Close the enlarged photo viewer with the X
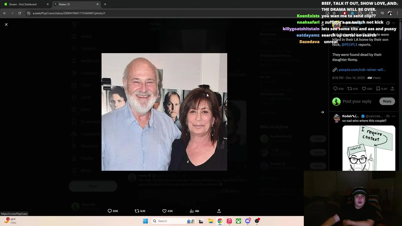This screenshot has height=226, width=402. (6, 24)
